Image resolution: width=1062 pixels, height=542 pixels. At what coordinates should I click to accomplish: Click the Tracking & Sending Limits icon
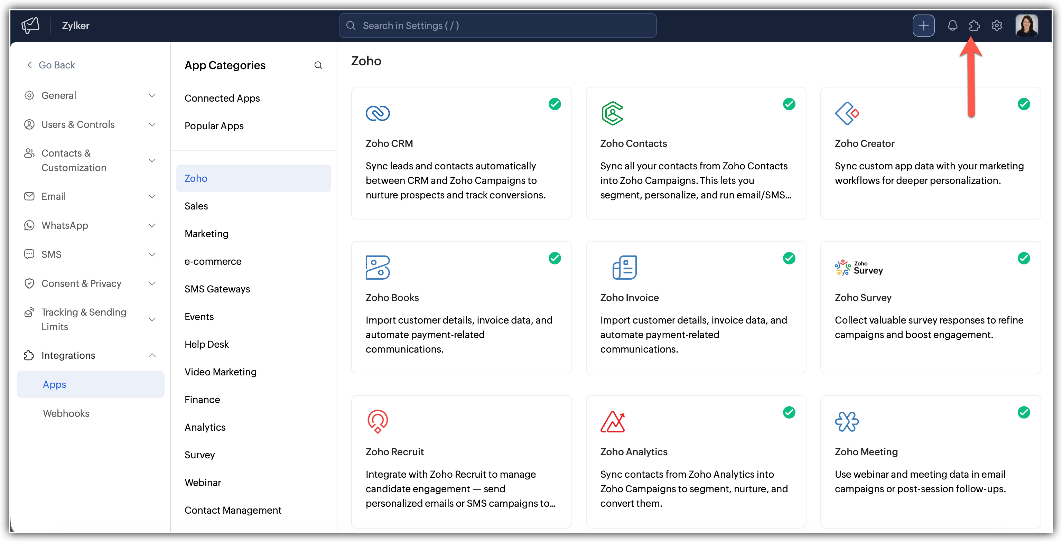pyautogui.click(x=29, y=312)
